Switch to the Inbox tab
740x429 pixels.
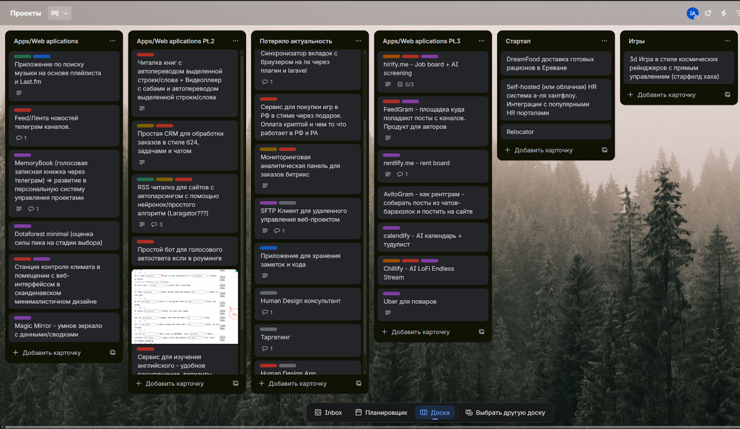[x=328, y=413]
